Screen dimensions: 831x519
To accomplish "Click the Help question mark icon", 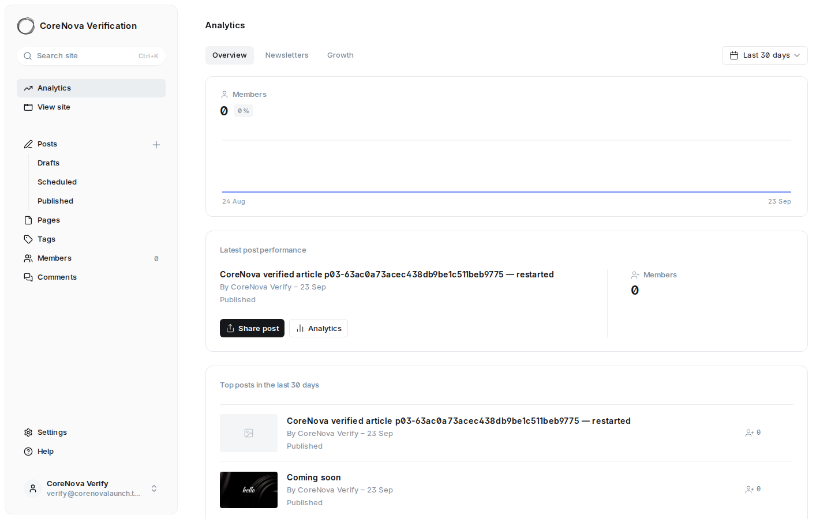I will click(x=28, y=452).
